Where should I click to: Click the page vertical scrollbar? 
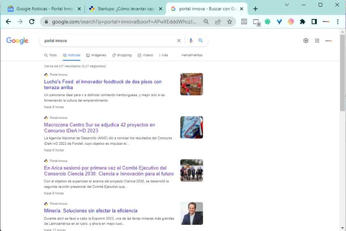tap(342, 74)
